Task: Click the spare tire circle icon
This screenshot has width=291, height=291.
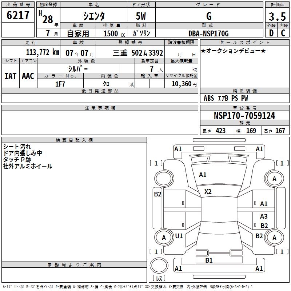Action: pos(159,266)
